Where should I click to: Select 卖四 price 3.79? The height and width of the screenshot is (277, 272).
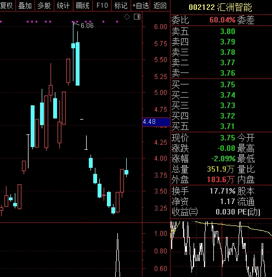[228, 42]
